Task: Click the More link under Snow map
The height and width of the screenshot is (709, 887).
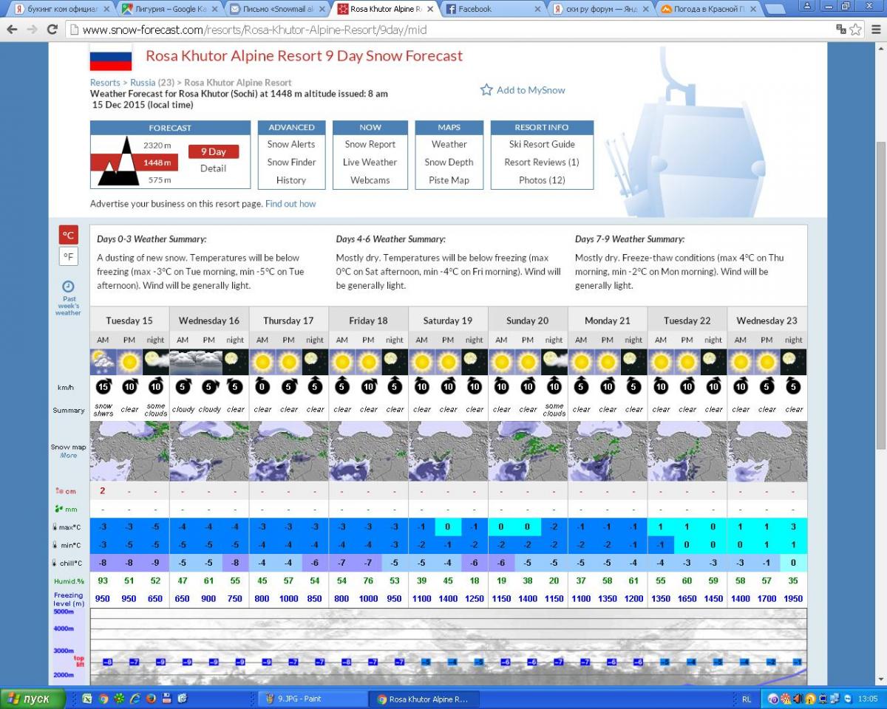Action: click(68, 456)
